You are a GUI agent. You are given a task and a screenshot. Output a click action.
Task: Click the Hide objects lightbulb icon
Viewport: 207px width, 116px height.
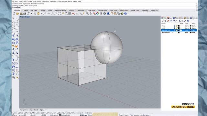[x=87, y=14]
